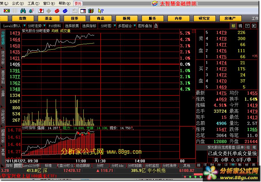The height and width of the screenshot is (182, 261).
Task: Toggle the 均线 legend label
Action: pos(55,31)
